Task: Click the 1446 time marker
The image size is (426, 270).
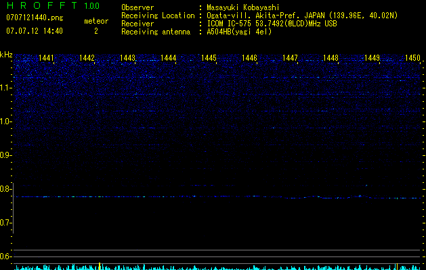Action: click(249, 57)
